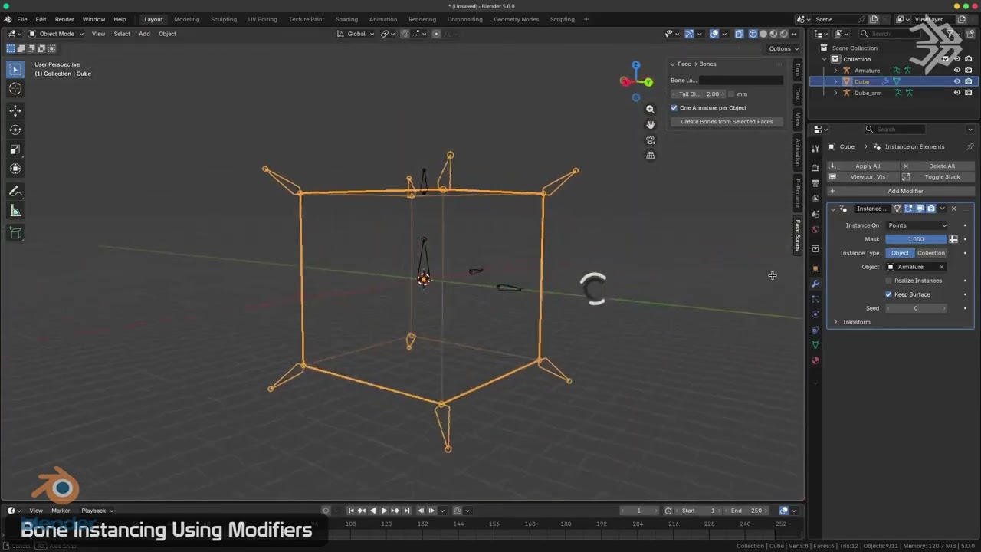
Task: Open the Object Data properties tab
Action: click(815, 345)
